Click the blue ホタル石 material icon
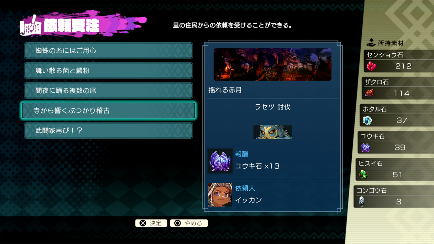434x244 pixels. pyautogui.click(x=367, y=120)
